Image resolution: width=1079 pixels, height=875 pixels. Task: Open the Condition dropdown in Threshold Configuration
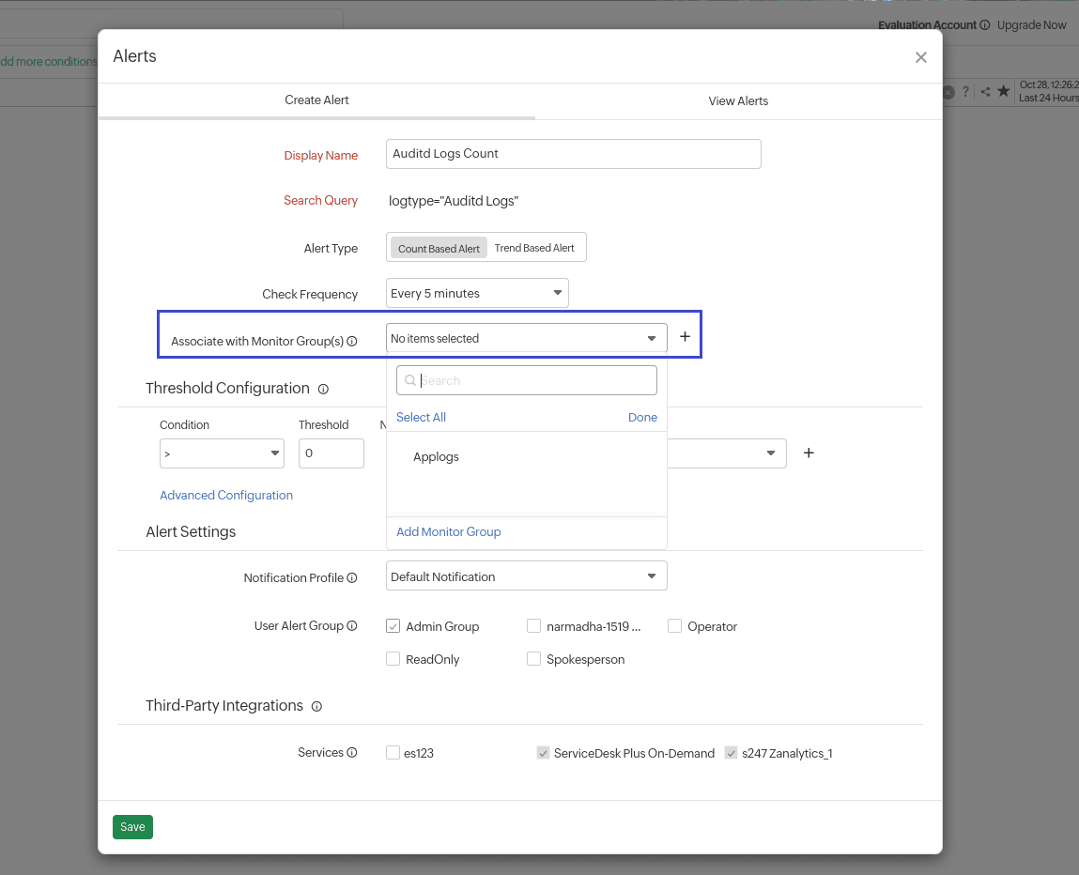pos(222,453)
